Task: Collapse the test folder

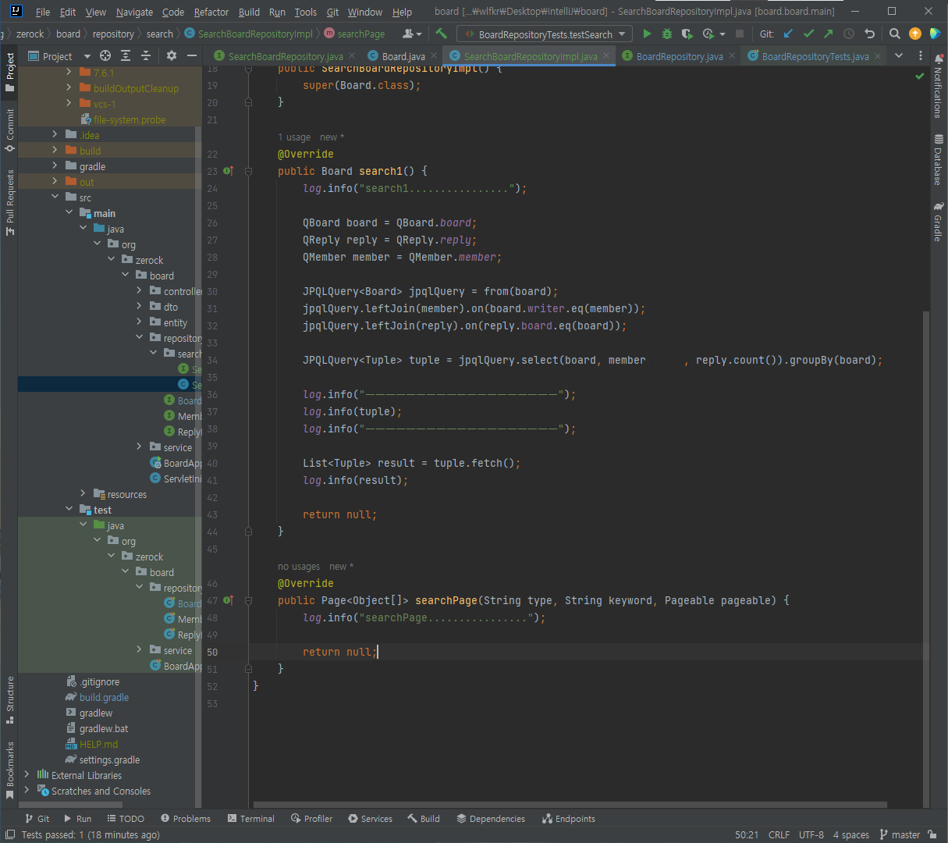Action: click(x=69, y=510)
